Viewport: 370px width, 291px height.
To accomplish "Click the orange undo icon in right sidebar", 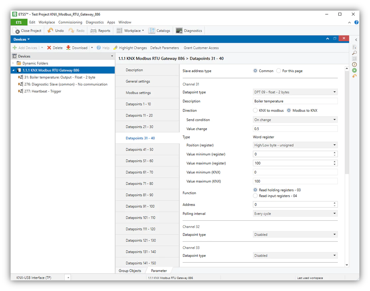I will [354, 76].
